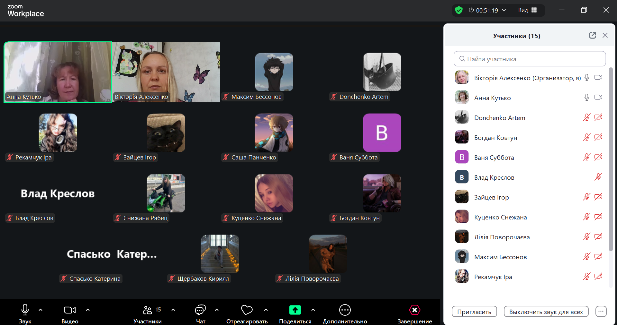Screen dimensions: 617x325
Task: Open the React heart icon
Action: [247, 310]
